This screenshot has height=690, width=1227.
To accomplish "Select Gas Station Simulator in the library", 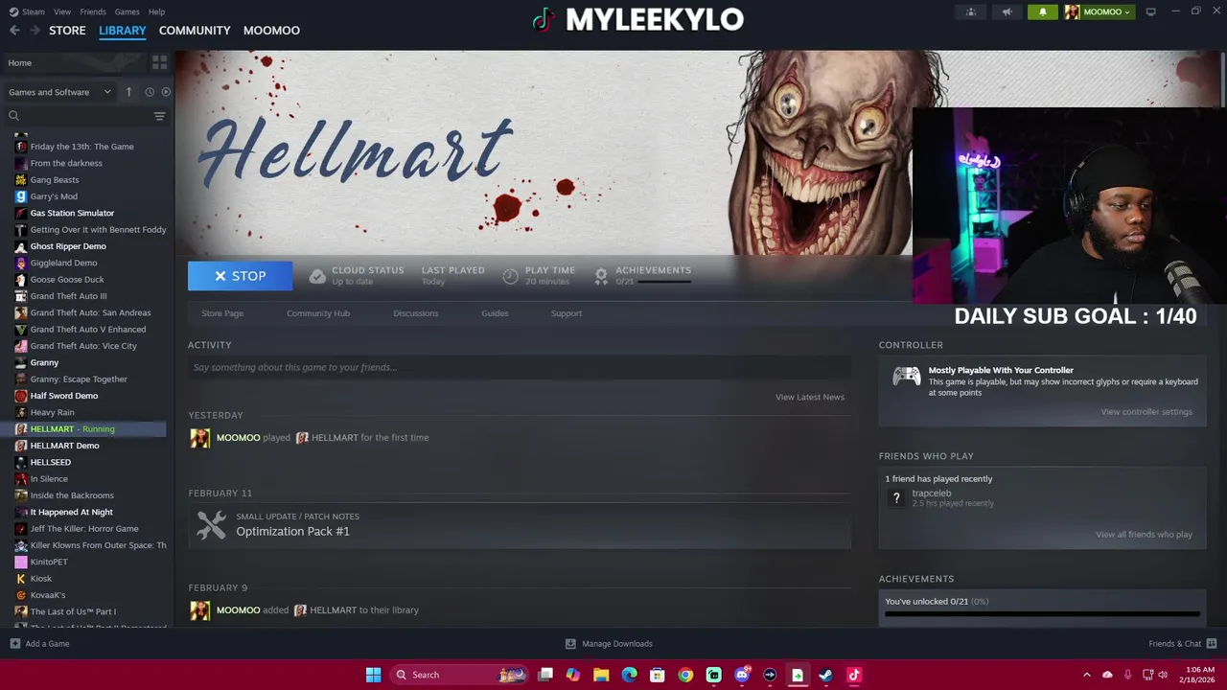I will coord(72,213).
